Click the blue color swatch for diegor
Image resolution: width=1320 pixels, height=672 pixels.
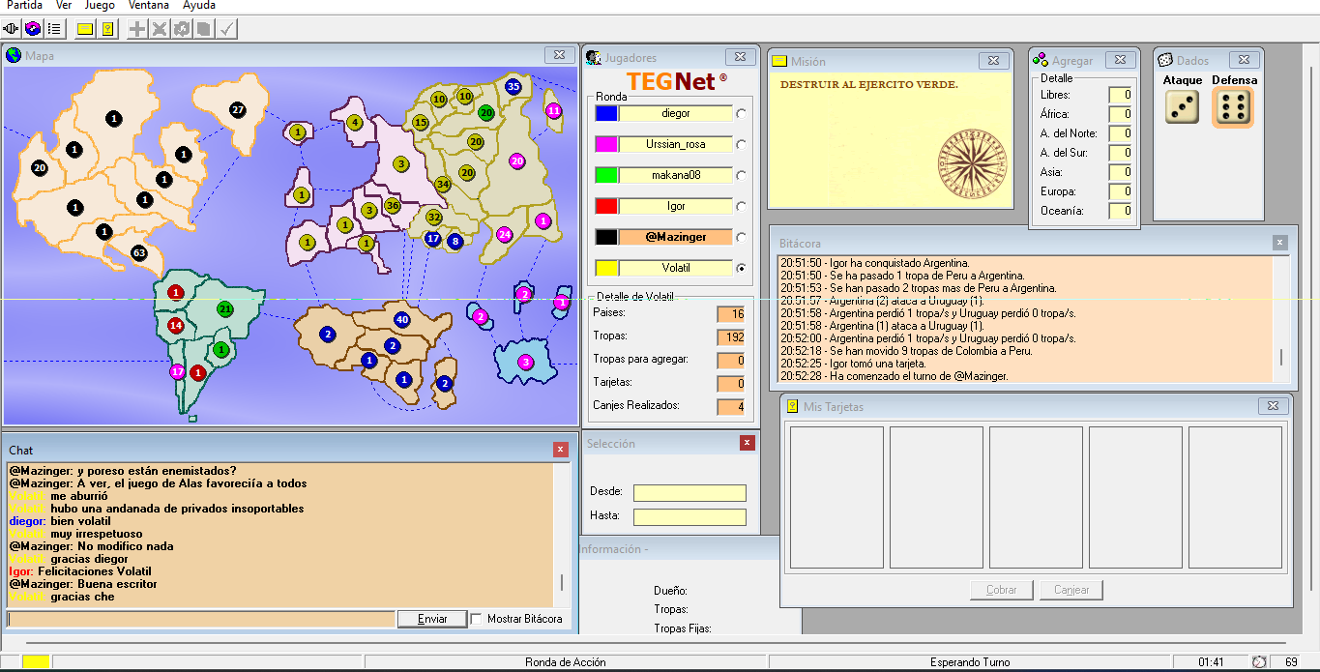click(x=606, y=113)
